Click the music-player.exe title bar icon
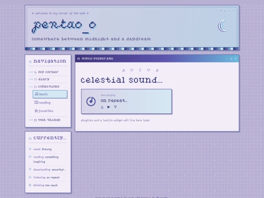Screen dimensions: 264x198 (x=78, y=59)
